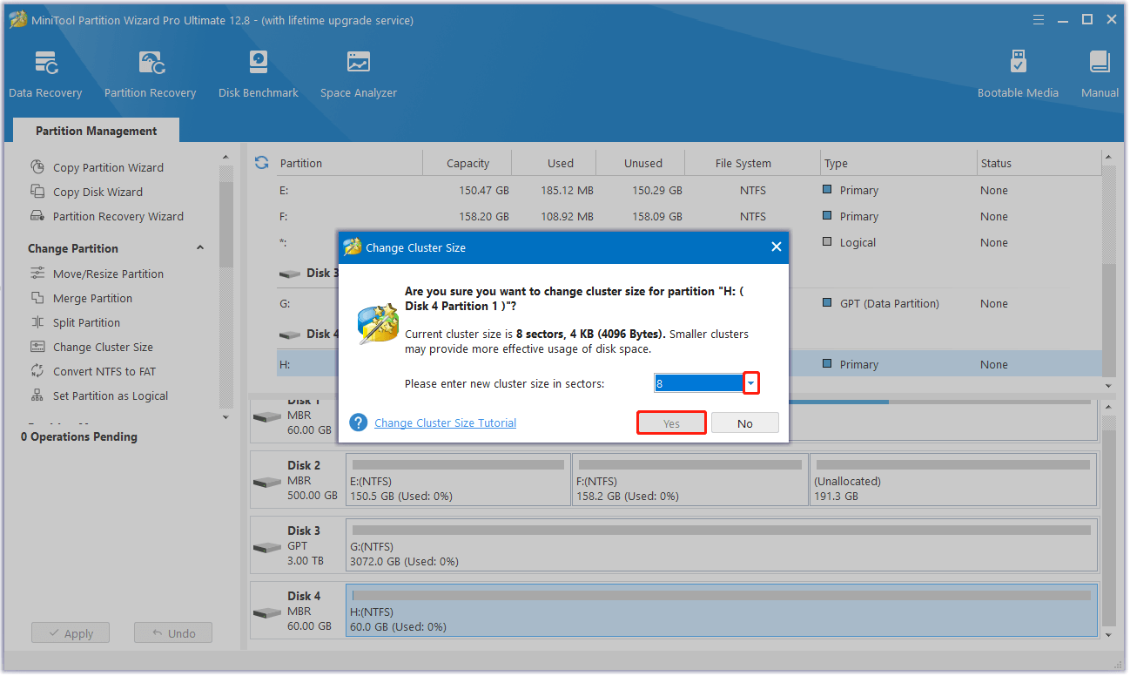
Task: Confirm with the Yes button
Action: click(x=671, y=423)
